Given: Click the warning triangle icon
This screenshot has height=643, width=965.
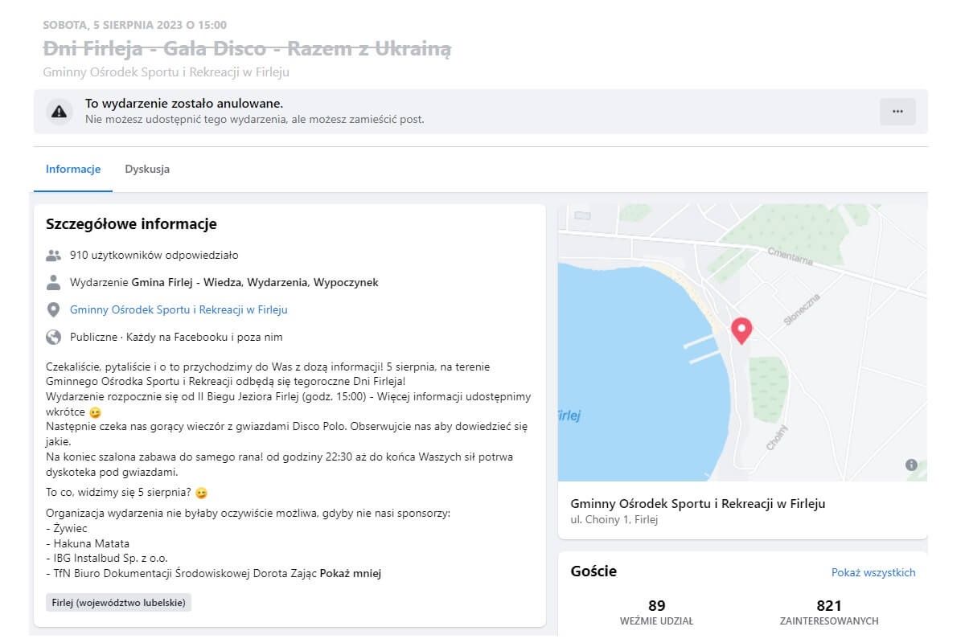Looking at the screenshot, I should click(60, 111).
